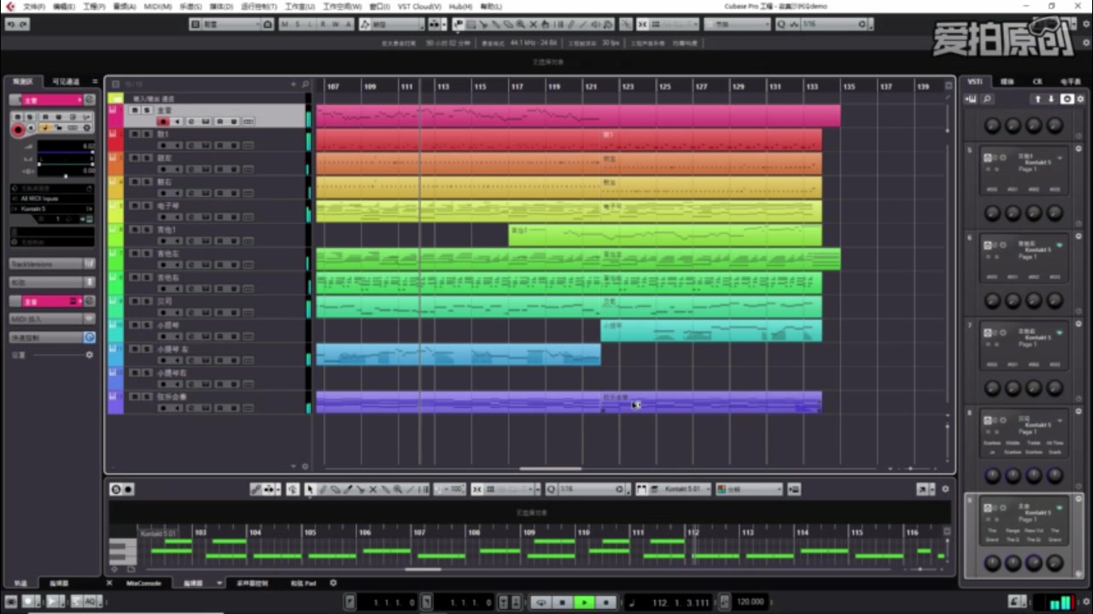Mute the 鼓1 track

(x=135, y=134)
